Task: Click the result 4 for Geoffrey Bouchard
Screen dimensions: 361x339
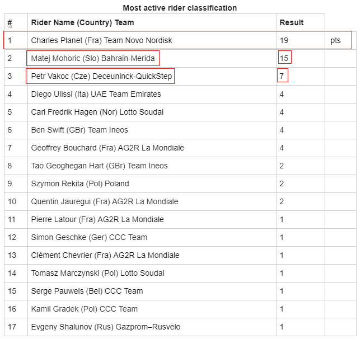Action: pyautogui.click(x=282, y=148)
